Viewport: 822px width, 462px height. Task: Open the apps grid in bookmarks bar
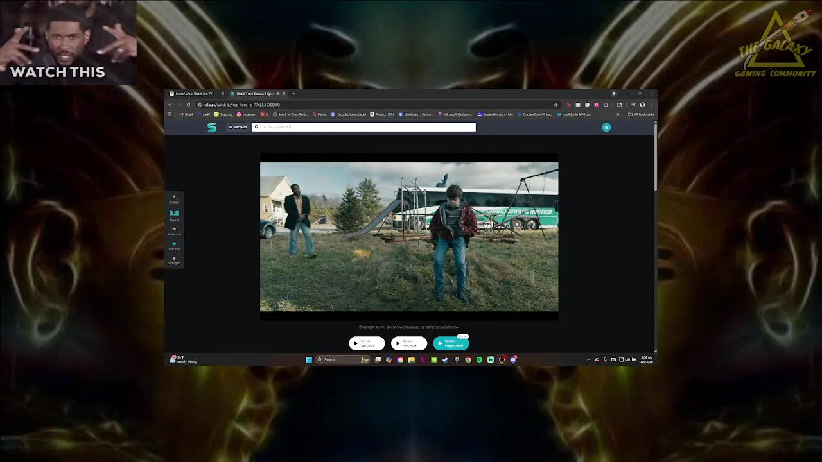click(x=170, y=114)
